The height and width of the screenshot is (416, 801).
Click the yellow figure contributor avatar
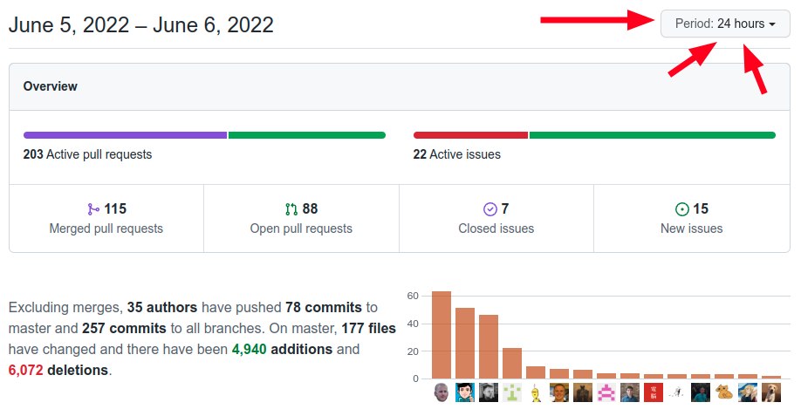tap(536, 393)
